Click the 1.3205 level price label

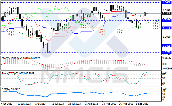click(x=166, y=20)
